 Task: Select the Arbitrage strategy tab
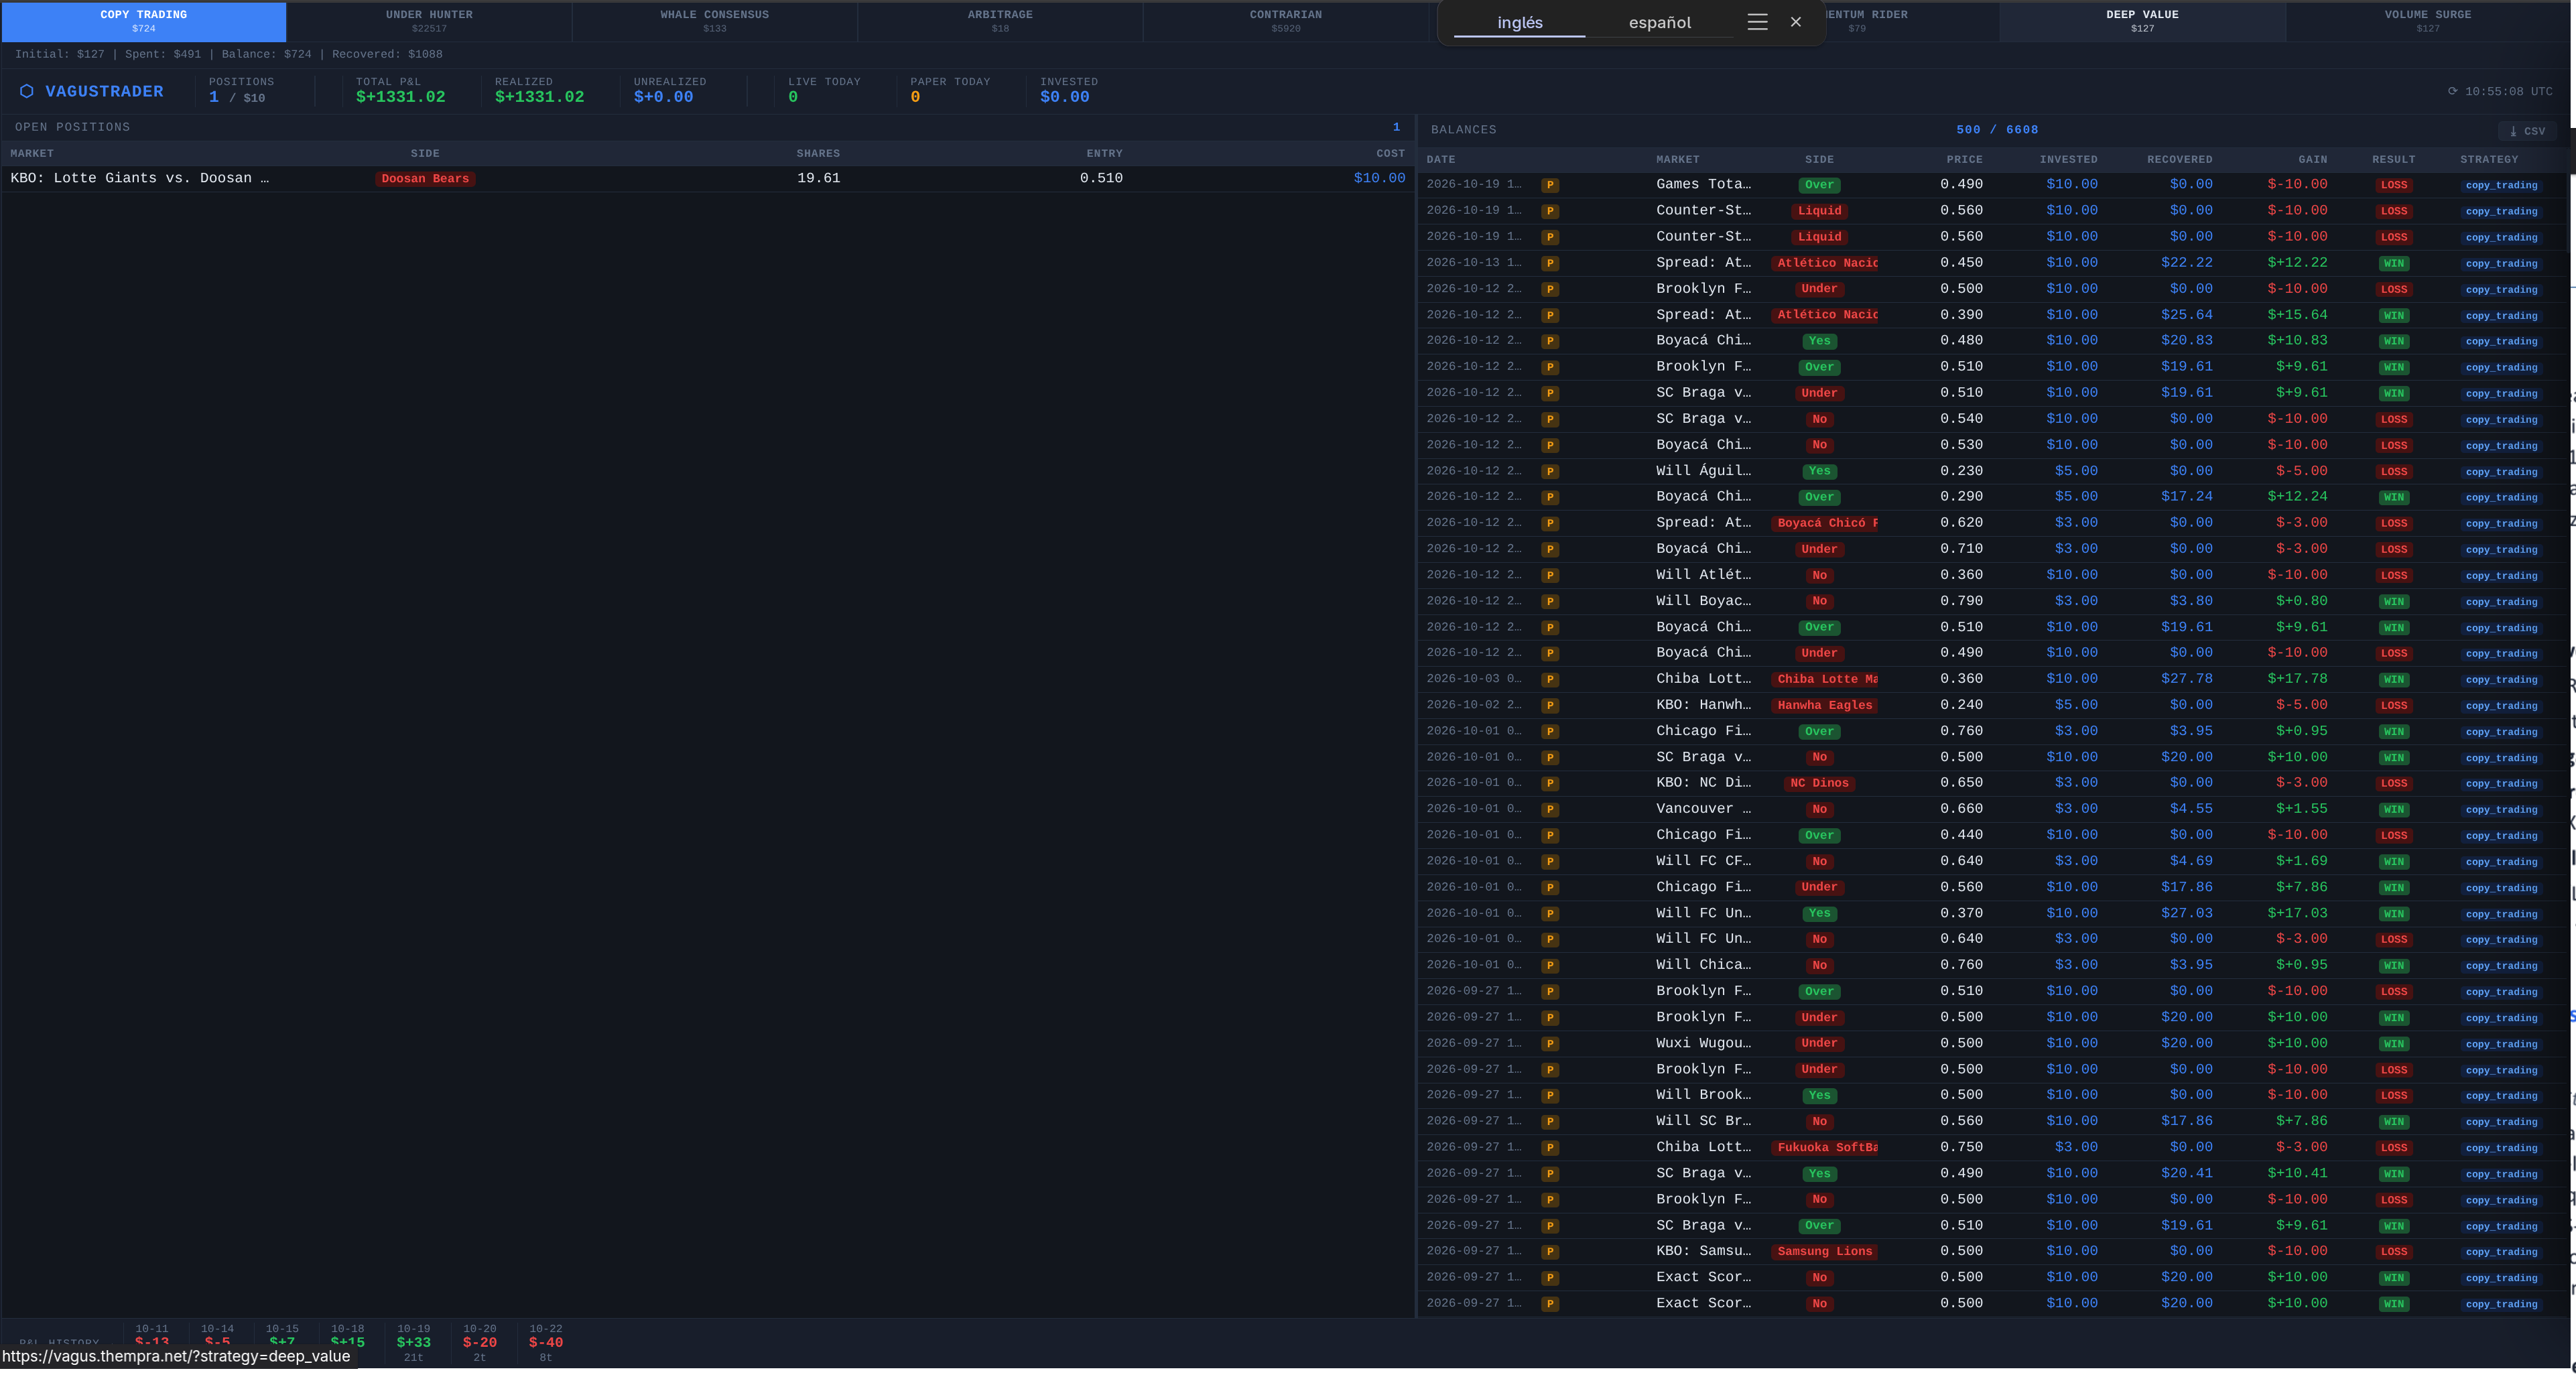pos(1000,21)
